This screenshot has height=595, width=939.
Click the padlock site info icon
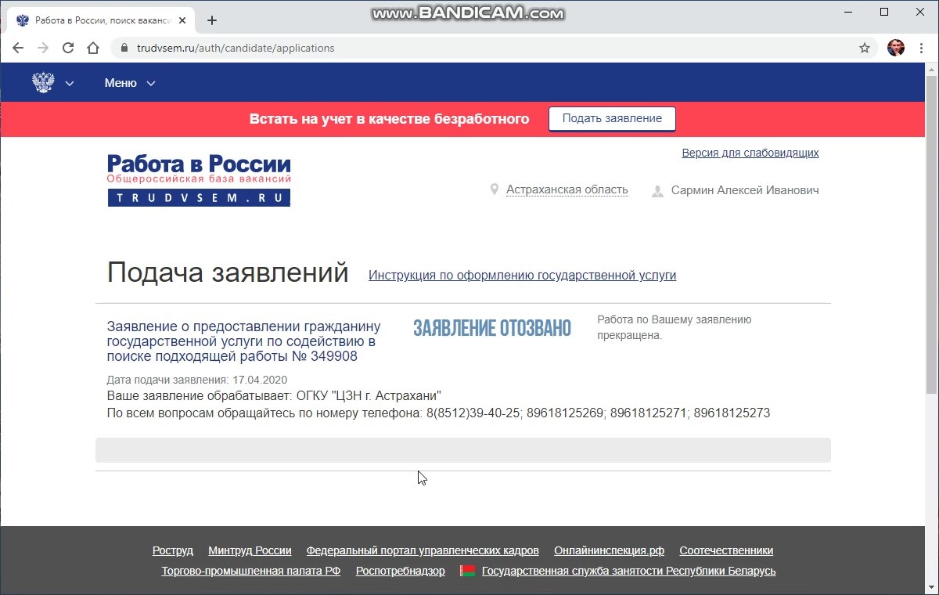tap(124, 48)
